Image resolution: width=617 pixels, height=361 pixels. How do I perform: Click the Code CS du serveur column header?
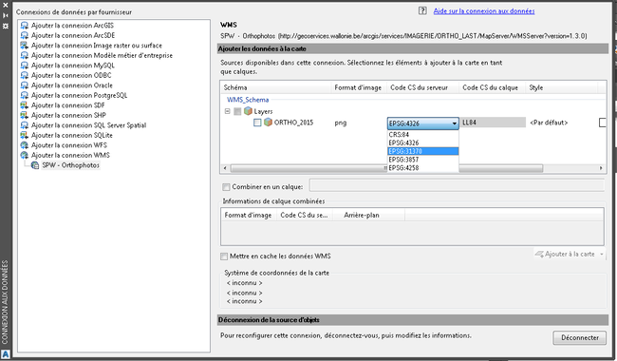tap(423, 87)
